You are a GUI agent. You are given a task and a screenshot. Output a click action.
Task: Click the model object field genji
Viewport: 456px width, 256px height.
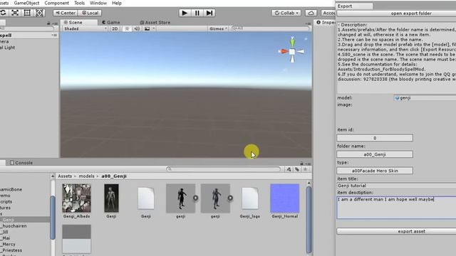[x=425, y=98]
